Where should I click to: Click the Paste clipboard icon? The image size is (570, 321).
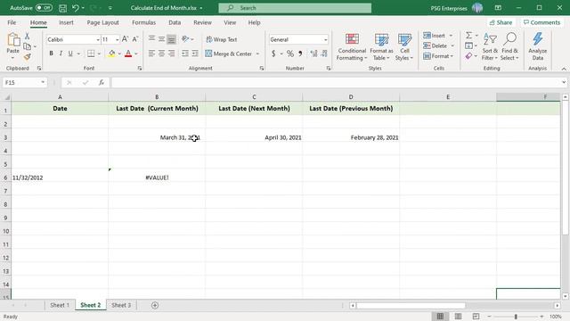point(13,39)
